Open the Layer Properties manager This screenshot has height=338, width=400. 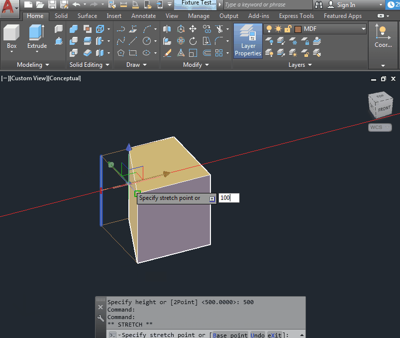[248, 41]
